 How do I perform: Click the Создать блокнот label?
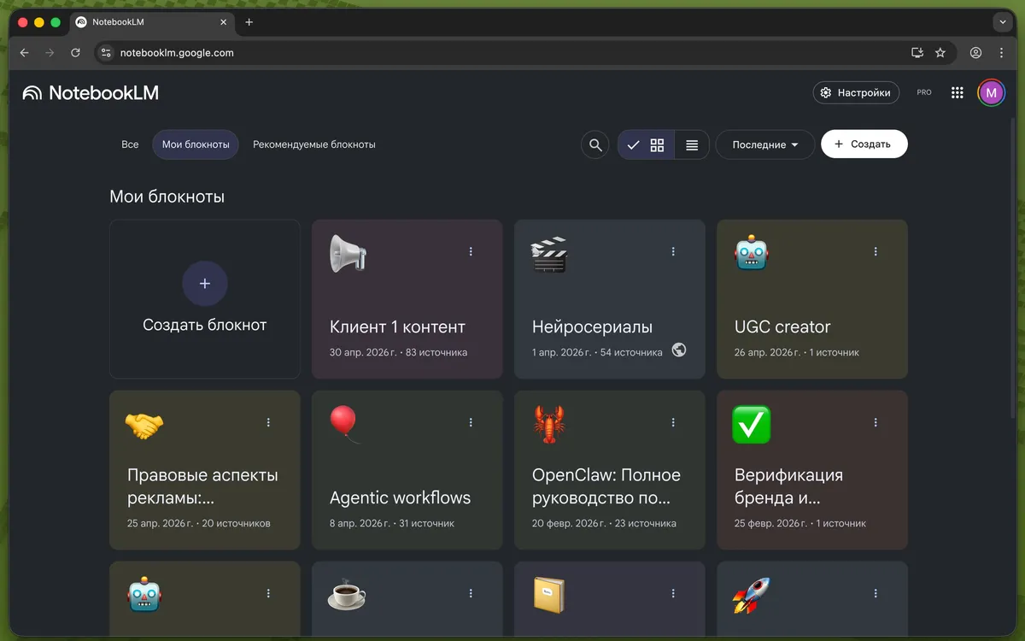coord(205,325)
